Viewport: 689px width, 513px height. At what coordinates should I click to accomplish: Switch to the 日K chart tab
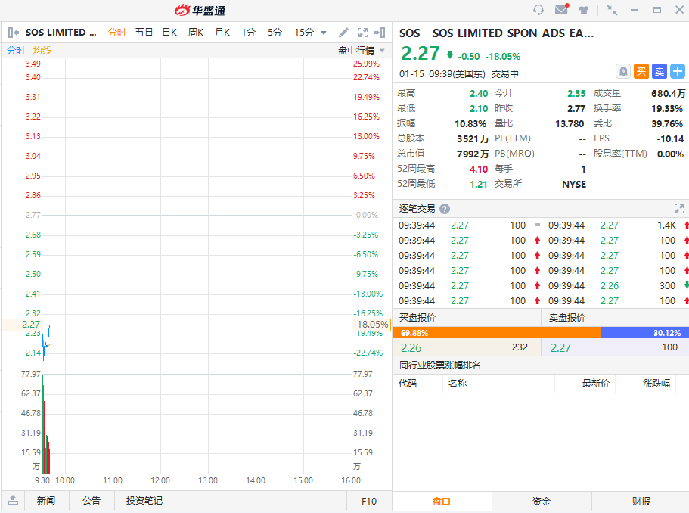(x=169, y=33)
